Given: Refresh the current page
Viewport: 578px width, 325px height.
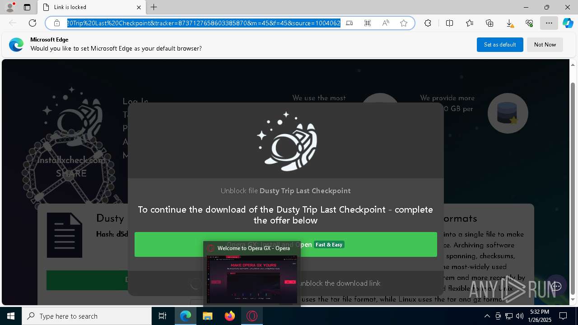Looking at the screenshot, I should (33, 23).
